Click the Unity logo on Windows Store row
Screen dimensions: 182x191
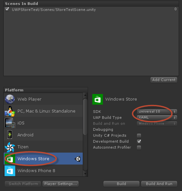point(77,159)
